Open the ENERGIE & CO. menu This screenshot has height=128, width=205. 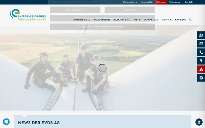click(x=82, y=19)
